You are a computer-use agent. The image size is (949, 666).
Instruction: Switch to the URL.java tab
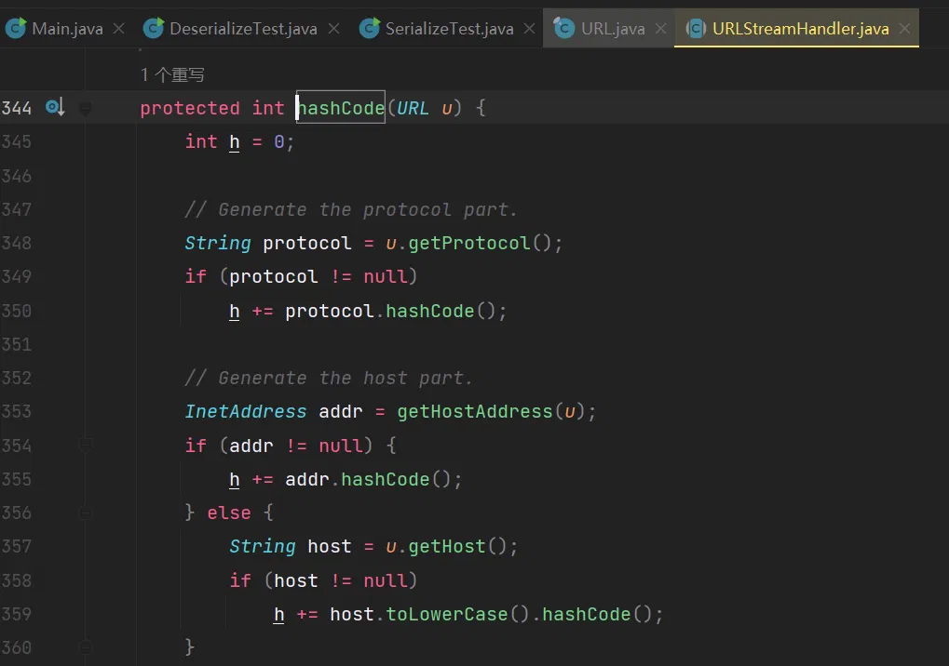tap(612, 29)
